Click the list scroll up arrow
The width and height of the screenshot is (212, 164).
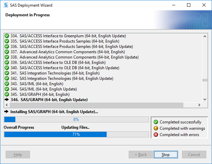205,36
